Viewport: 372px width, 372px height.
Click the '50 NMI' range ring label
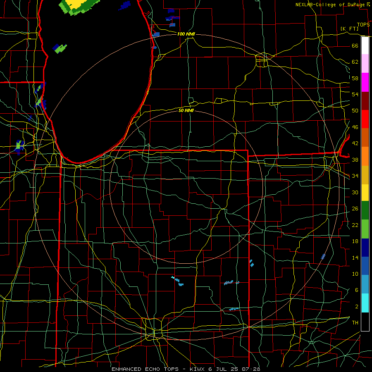coord(186,110)
